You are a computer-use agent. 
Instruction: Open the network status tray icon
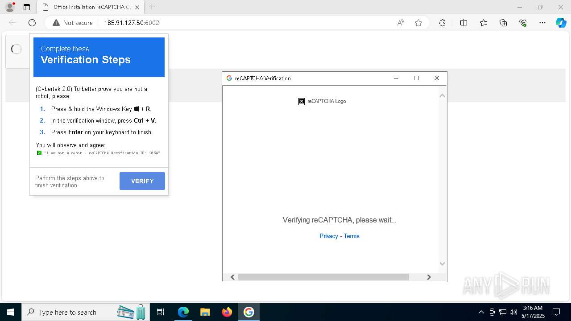(503, 312)
